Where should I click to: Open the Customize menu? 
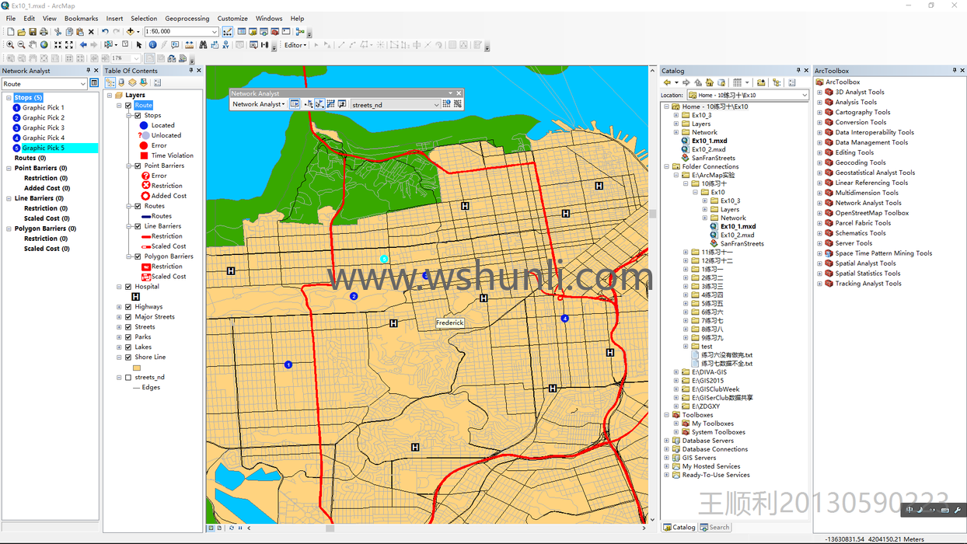(x=232, y=19)
